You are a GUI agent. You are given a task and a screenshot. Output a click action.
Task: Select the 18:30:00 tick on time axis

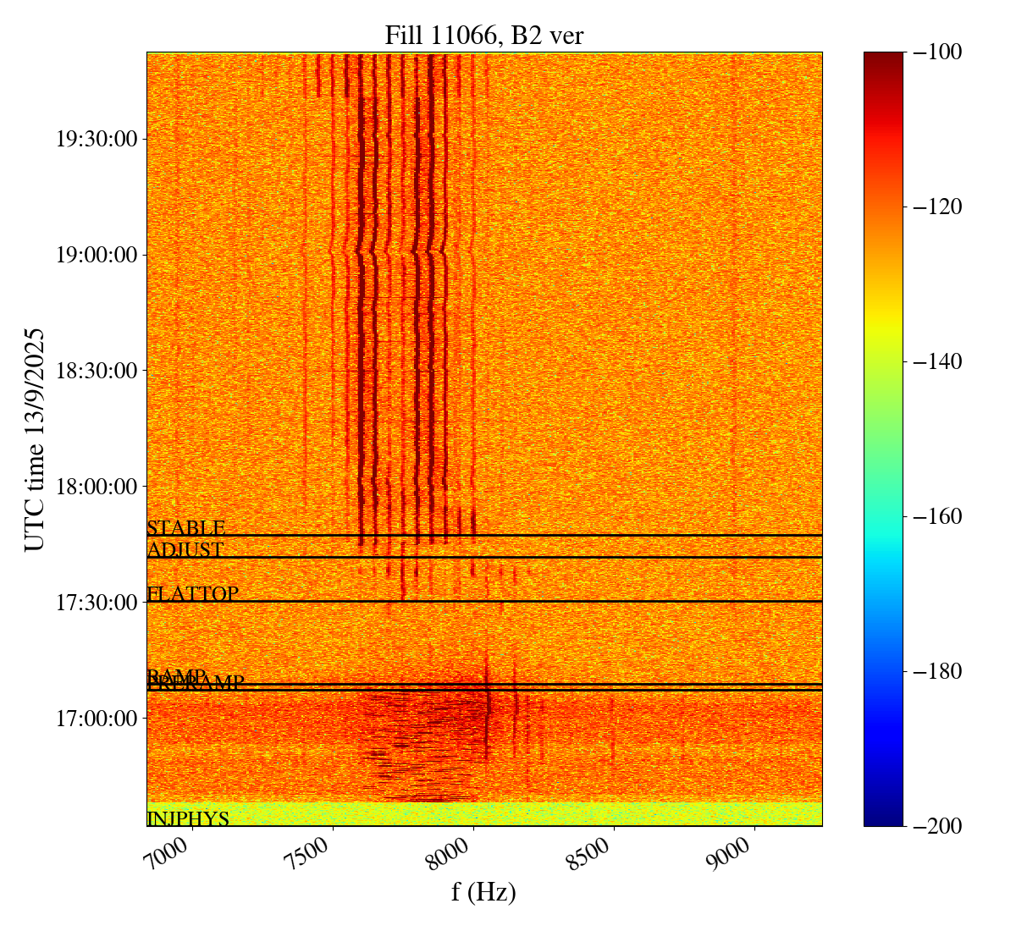coord(97,371)
